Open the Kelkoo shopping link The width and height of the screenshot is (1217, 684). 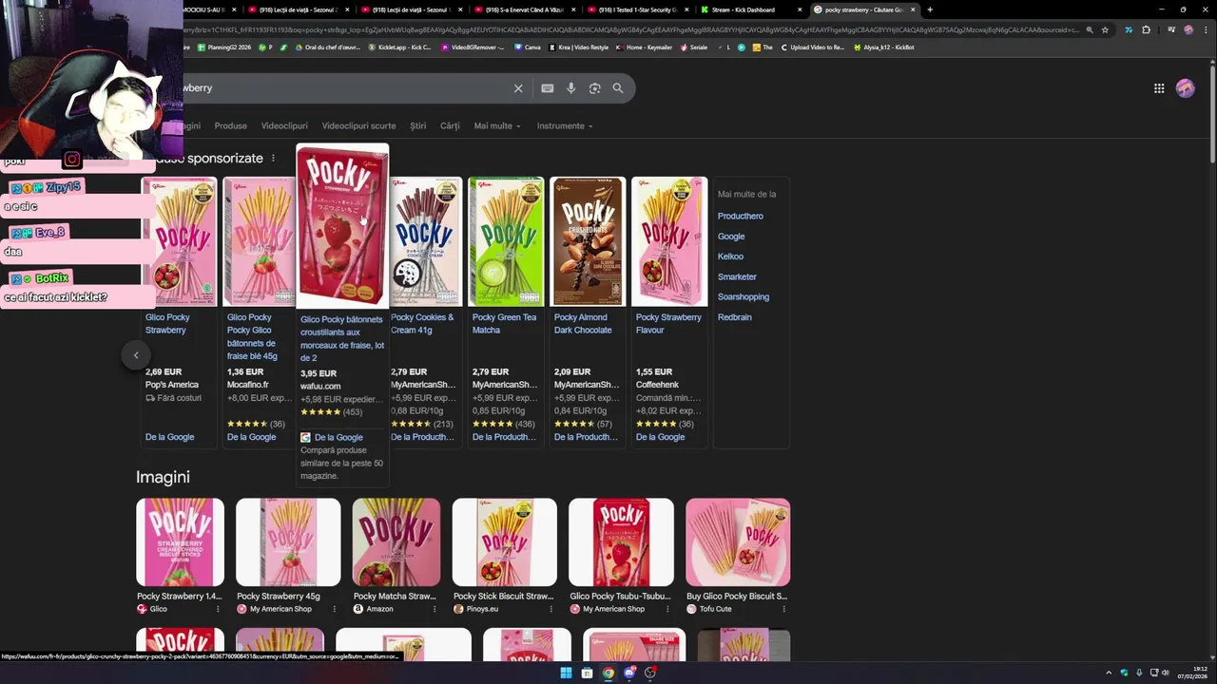(x=730, y=256)
